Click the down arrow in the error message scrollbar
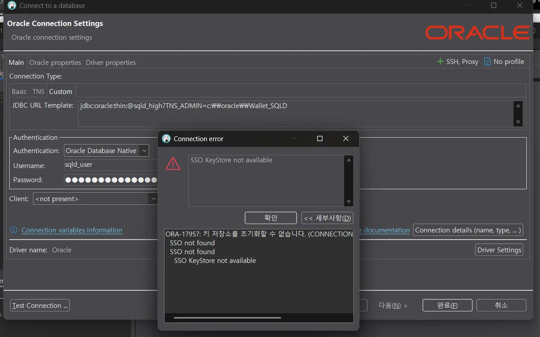 [x=349, y=202]
